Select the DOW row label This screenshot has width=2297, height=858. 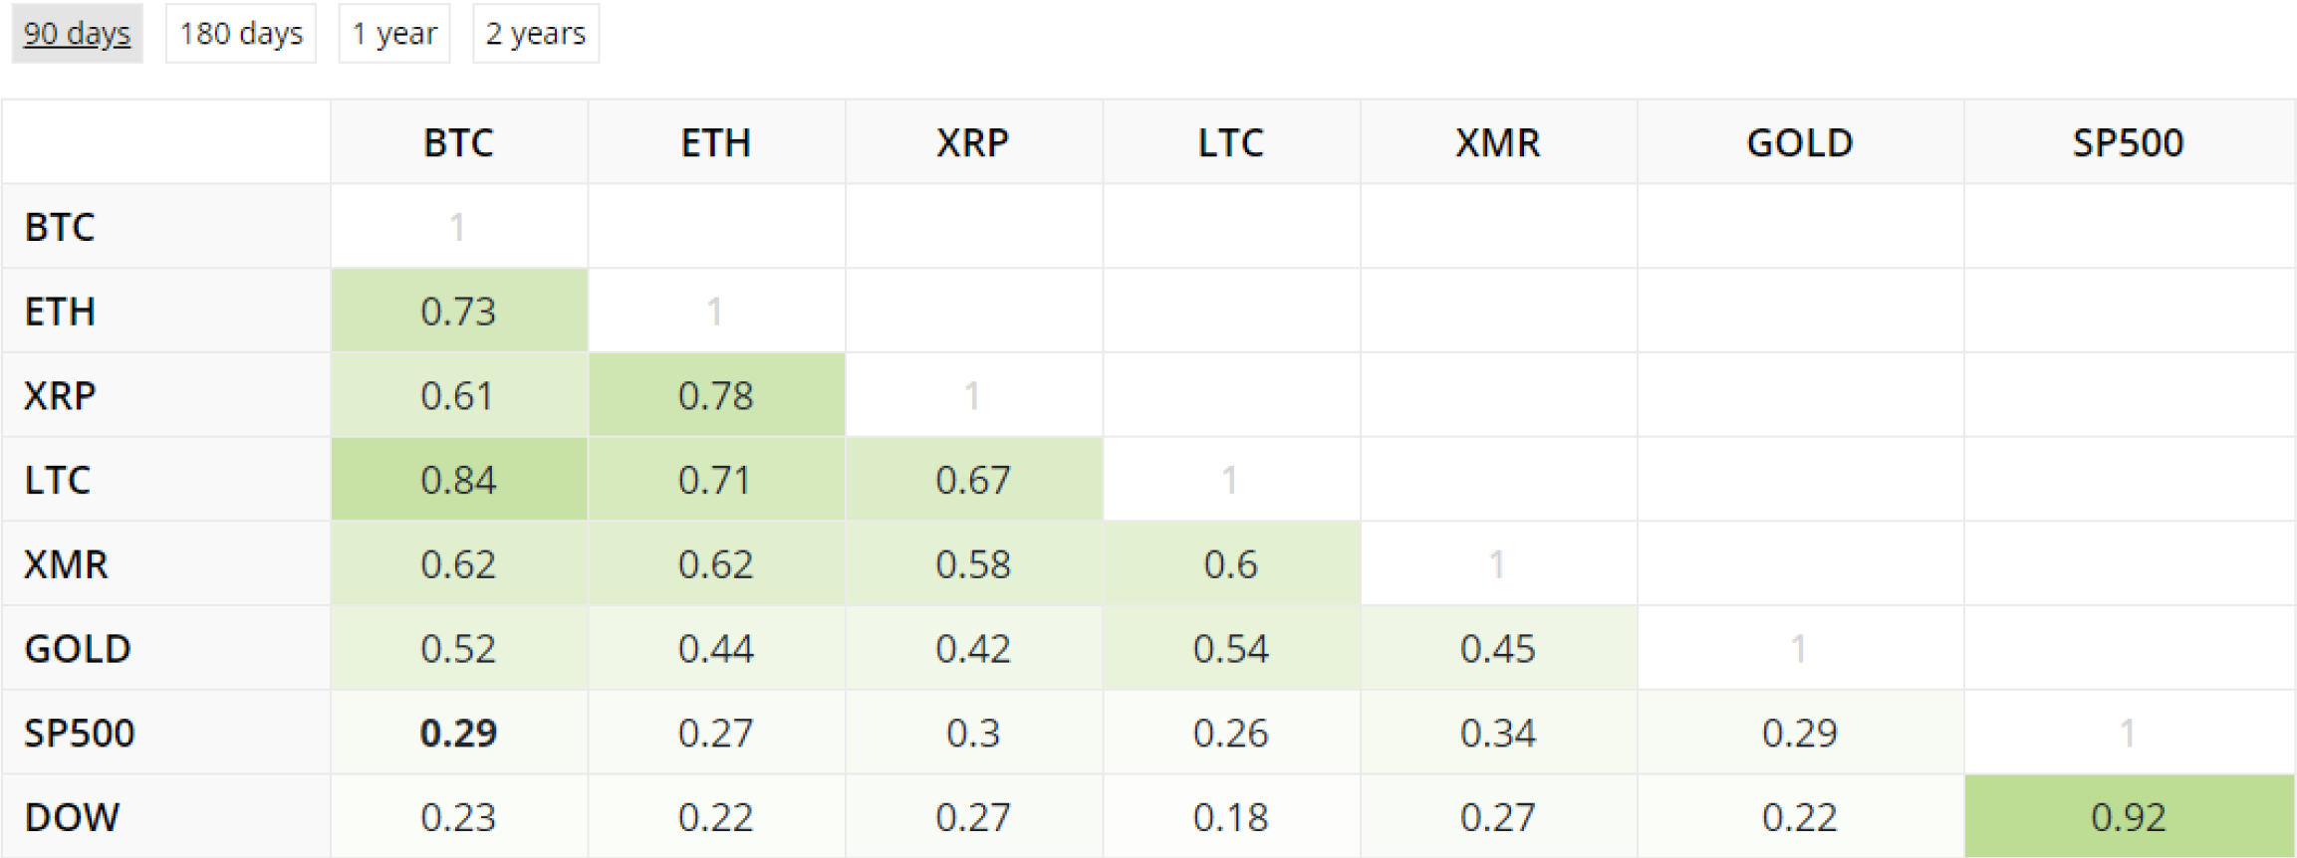click(x=72, y=817)
